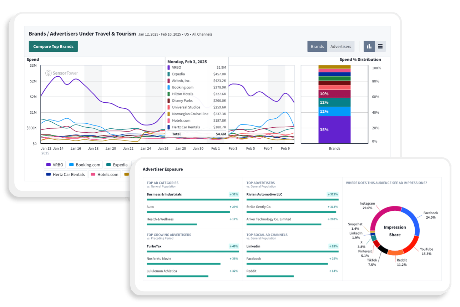The width and height of the screenshot is (460, 307).
Task: Toggle Hotels.com series in chart legend
Action: click(104, 174)
